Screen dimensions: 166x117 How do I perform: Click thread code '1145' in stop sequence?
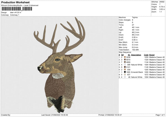(146, 67)
